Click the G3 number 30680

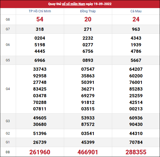[x=40, y=124]
